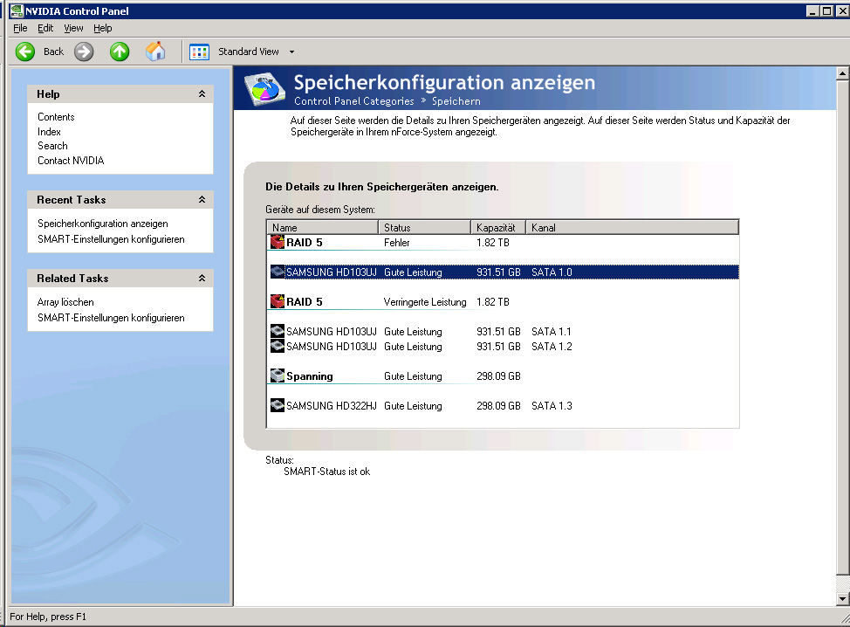Click the Fehler status cell
Image resolution: width=850 pixels, height=627 pixels.
(396, 243)
